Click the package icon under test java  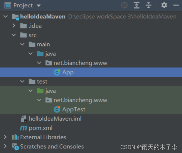pos(49,100)
